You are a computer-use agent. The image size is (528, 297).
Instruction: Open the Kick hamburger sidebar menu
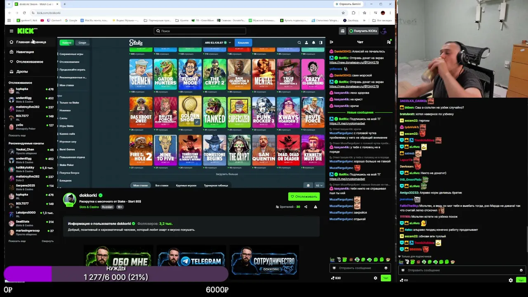[x=11, y=31]
